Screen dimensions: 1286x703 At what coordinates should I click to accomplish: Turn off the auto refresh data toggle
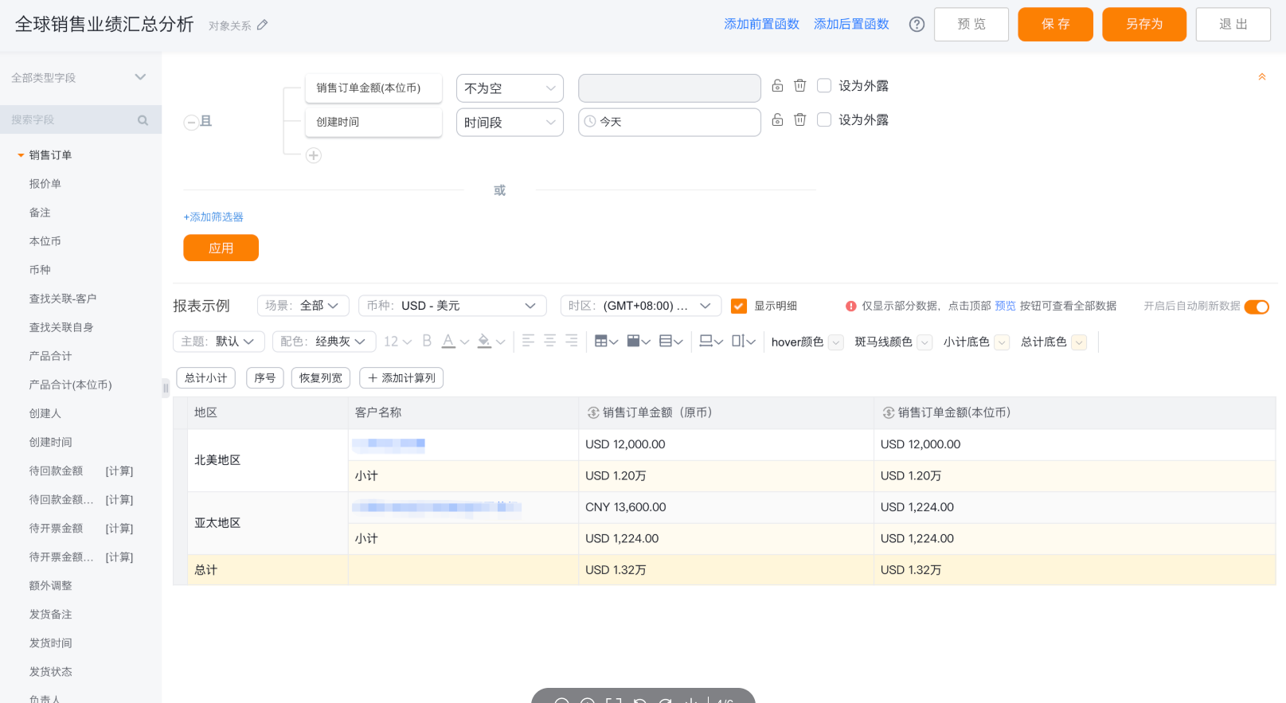(x=1256, y=307)
